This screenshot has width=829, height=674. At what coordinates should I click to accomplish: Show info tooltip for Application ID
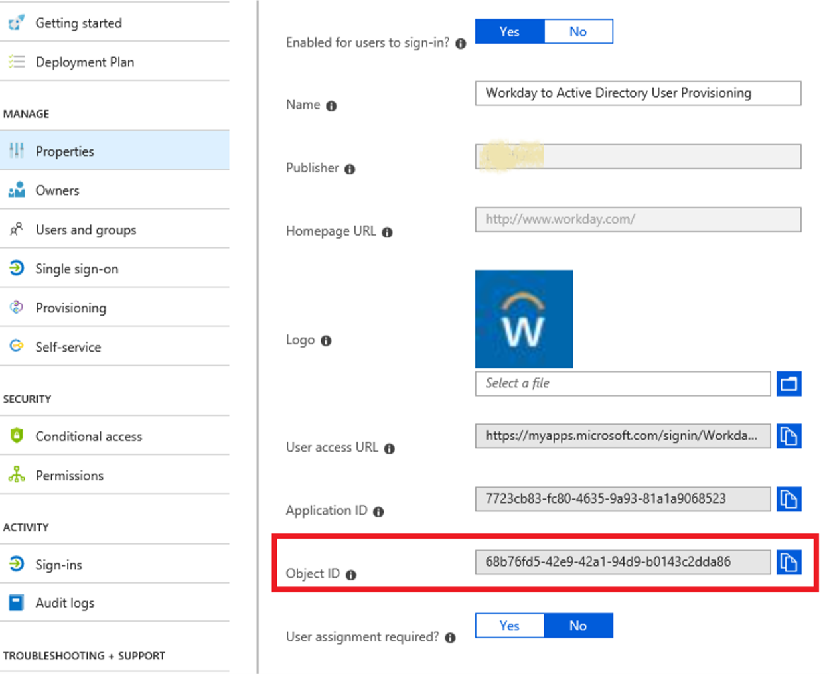coord(378,512)
